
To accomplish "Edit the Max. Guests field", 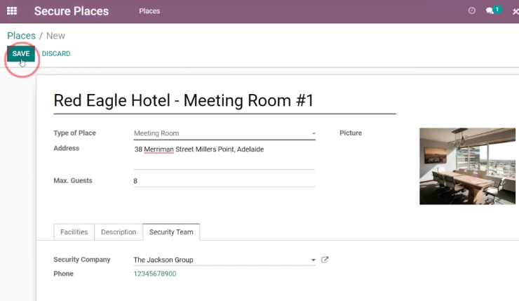I will [x=224, y=181].
